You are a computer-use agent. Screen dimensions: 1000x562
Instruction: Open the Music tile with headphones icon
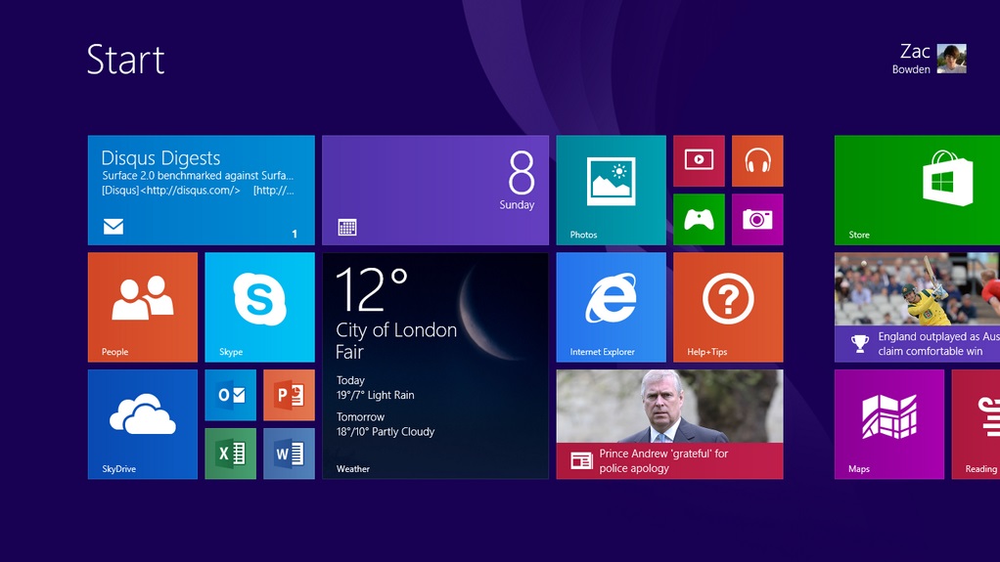point(757,160)
